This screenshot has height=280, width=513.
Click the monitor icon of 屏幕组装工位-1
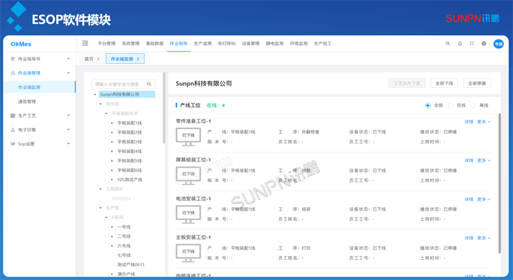point(188,176)
